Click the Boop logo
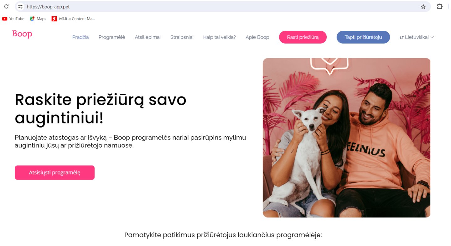Image resolution: width=451 pixels, height=246 pixels. 22,34
